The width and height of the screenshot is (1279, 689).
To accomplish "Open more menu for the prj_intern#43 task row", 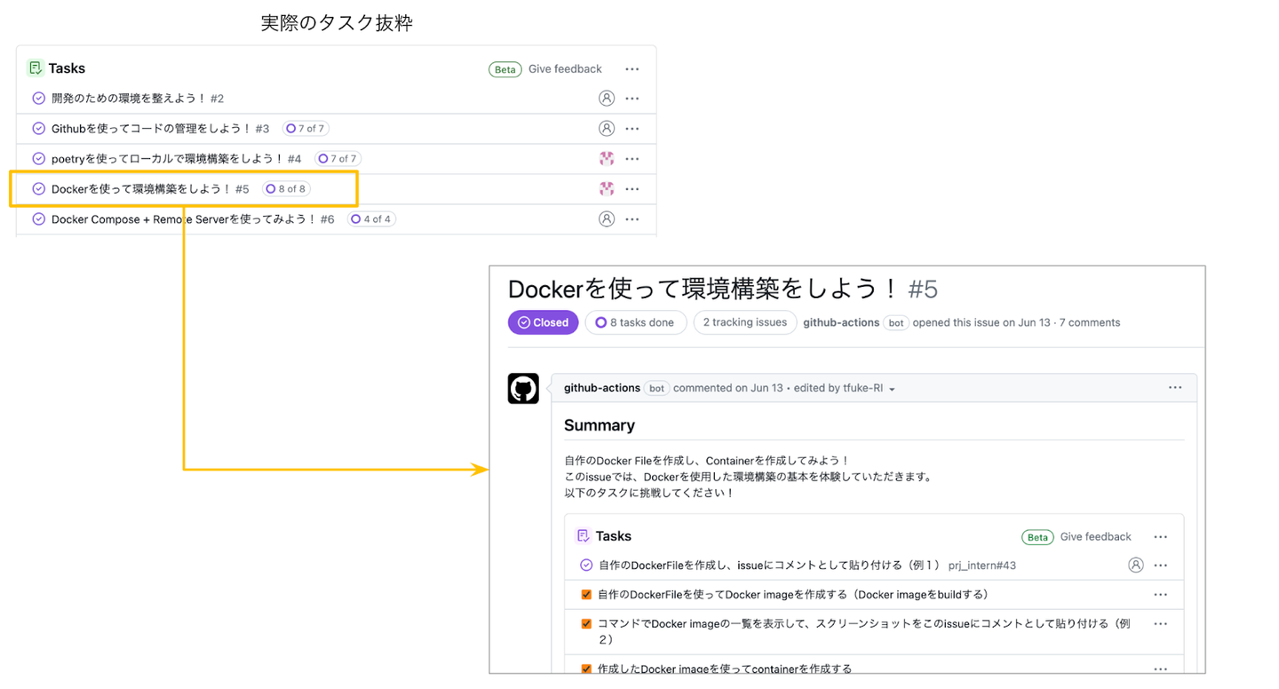I will pyautogui.click(x=1160, y=566).
